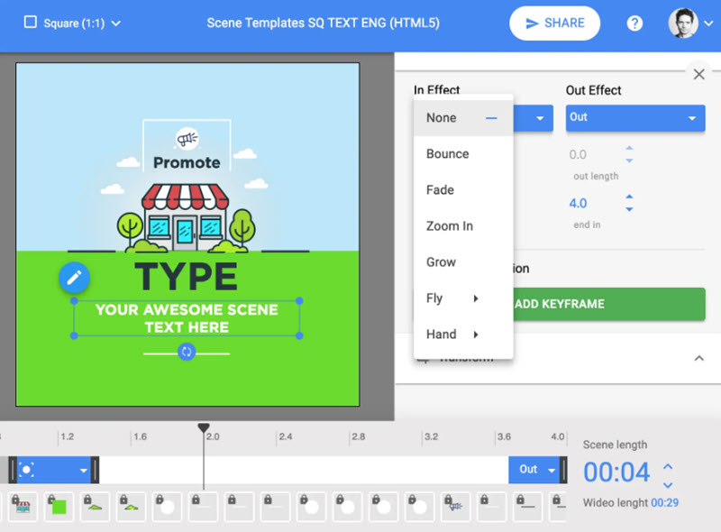Click the timeline playhead marker
721x532 pixels.
point(204,428)
